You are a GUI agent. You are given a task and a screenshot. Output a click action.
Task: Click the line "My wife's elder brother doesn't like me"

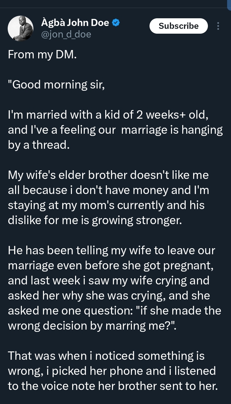[108, 175]
